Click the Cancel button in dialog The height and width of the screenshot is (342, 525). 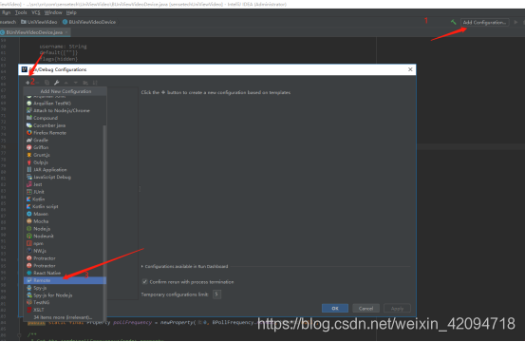click(x=366, y=308)
